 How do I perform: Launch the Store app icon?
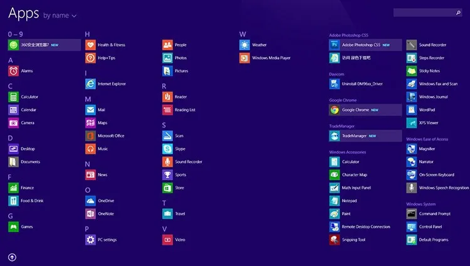pyautogui.click(x=167, y=188)
